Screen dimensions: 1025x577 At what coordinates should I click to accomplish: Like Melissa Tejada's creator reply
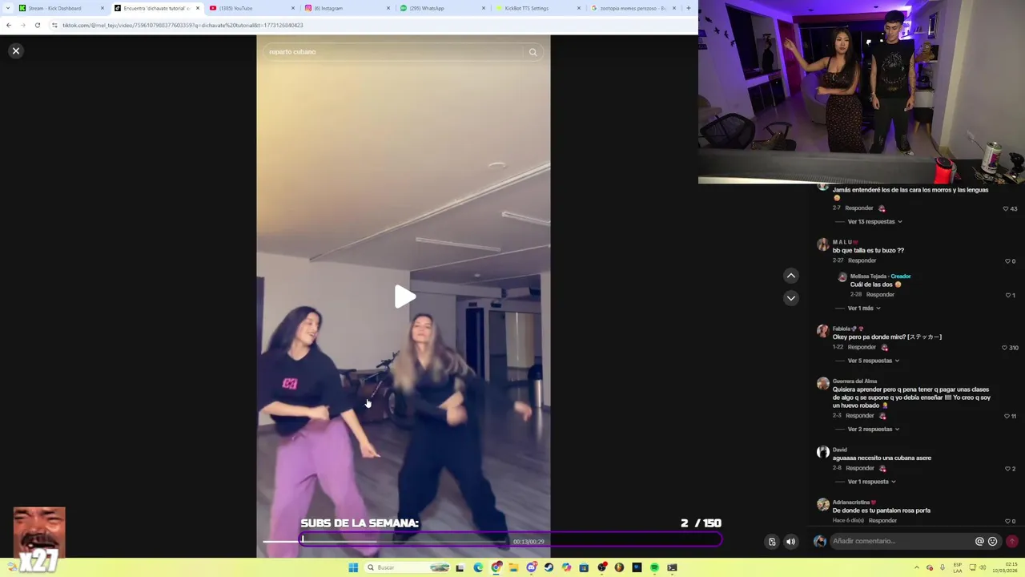click(1007, 295)
